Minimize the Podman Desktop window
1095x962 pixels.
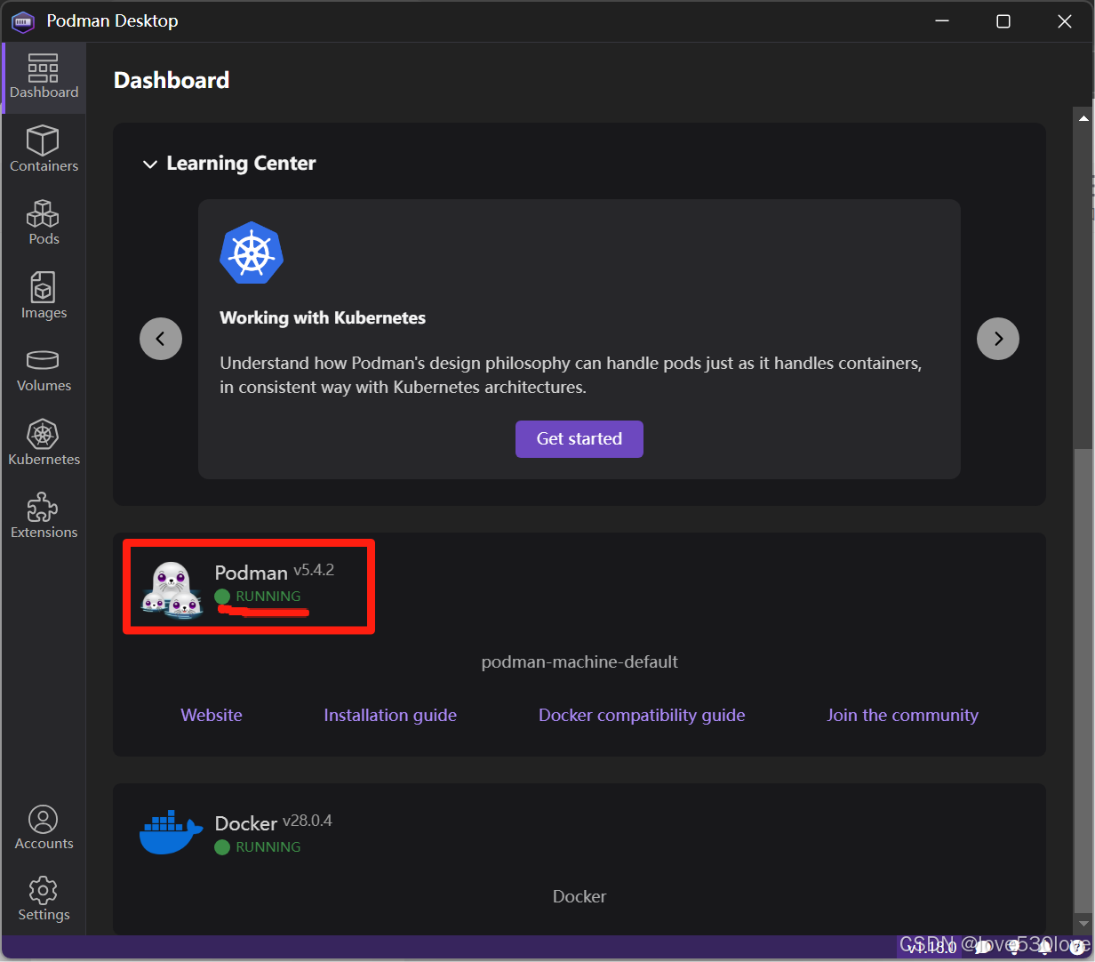coord(942,21)
